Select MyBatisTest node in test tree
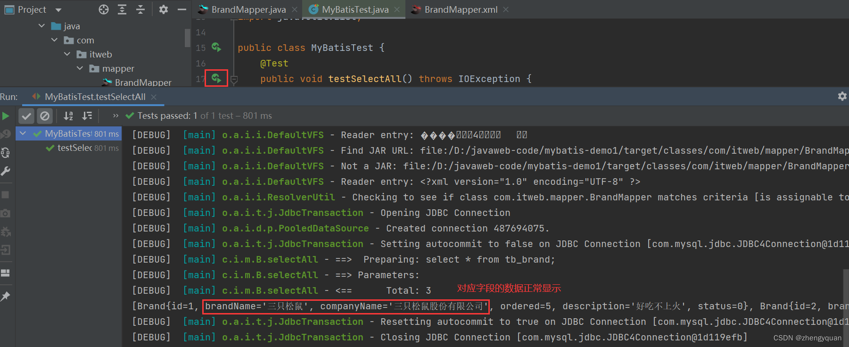849x347 pixels. (x=69, y=133)
